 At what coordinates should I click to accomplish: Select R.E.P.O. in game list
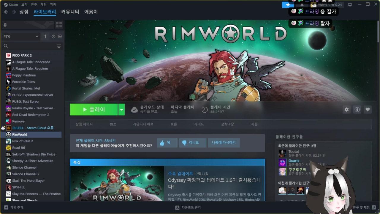coord(33,128)
